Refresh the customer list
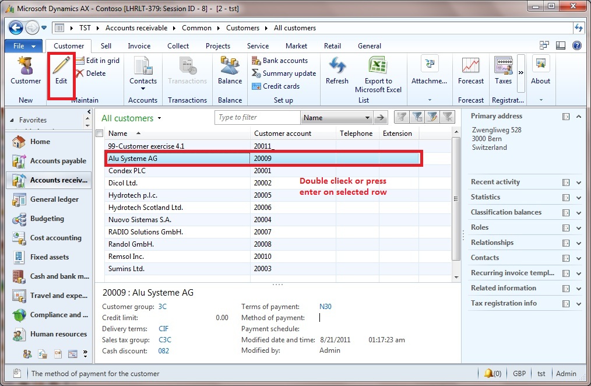The width and height of the screenshot is (591, 386). pyautogui.click(x=337, y=71)
